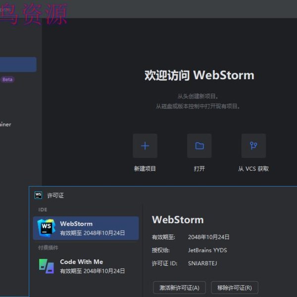
Task: Click the large WebStorm heading in license details
Action: (178, 220)
